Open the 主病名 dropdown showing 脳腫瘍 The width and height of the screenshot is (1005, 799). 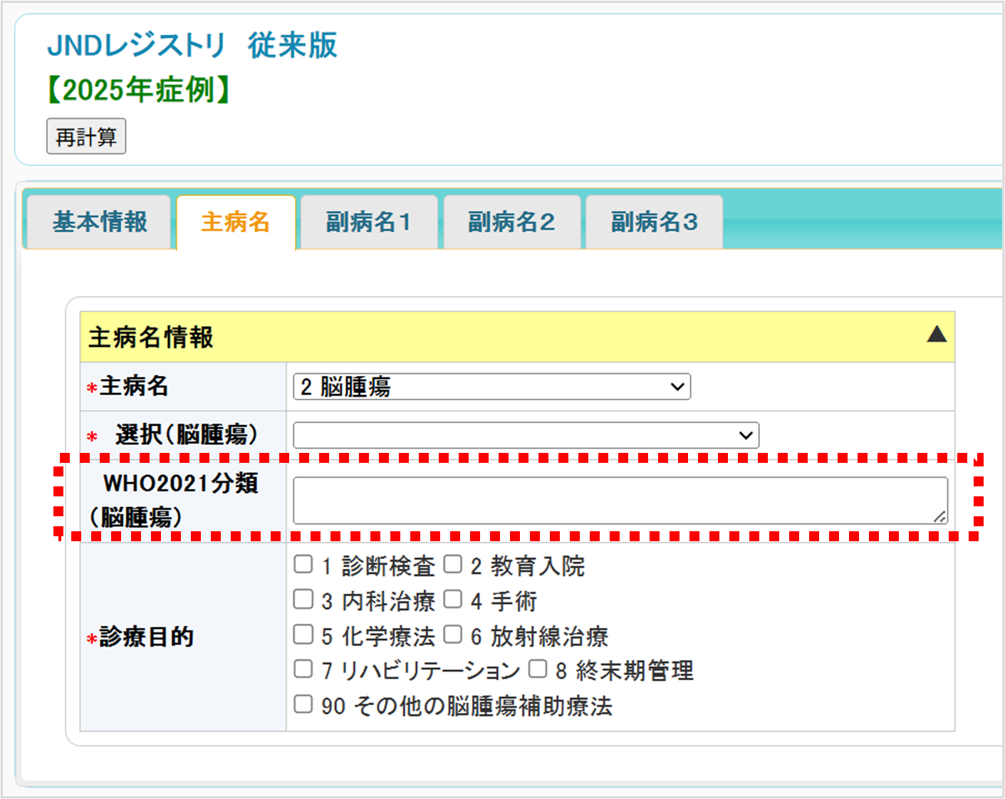point(491,387)
